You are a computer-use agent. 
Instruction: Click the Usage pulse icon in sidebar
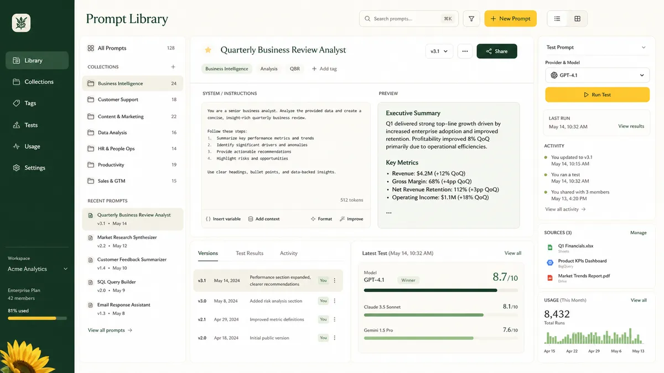16,146
